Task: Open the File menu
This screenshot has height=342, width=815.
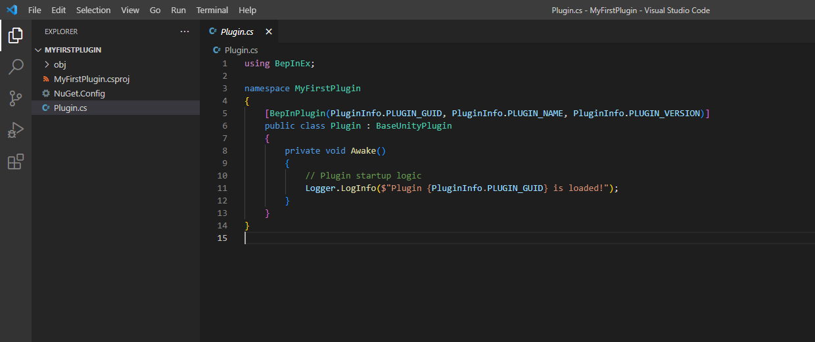Action: 35,10
